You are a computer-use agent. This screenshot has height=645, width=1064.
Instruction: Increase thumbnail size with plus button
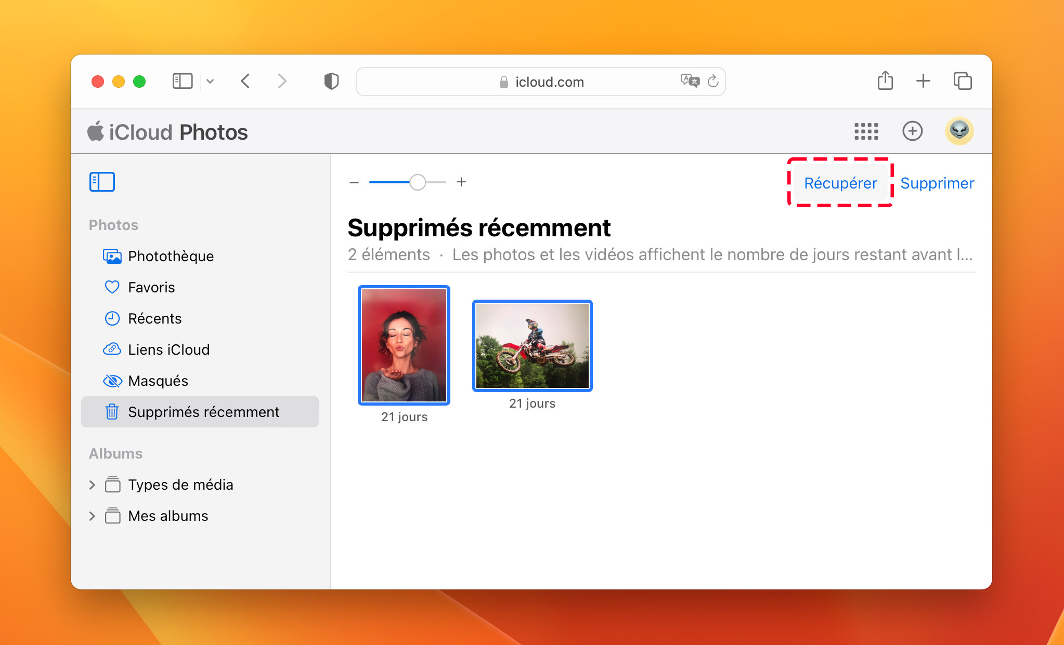(461, 182)
